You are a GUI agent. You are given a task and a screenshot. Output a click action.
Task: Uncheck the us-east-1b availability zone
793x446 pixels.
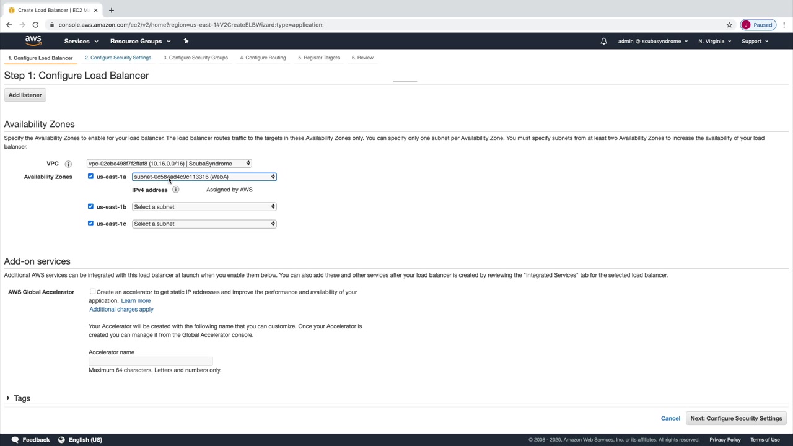point(90,206)
